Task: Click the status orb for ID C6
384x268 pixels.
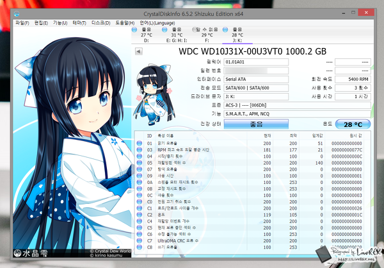Action: click(x=140, y=234)
